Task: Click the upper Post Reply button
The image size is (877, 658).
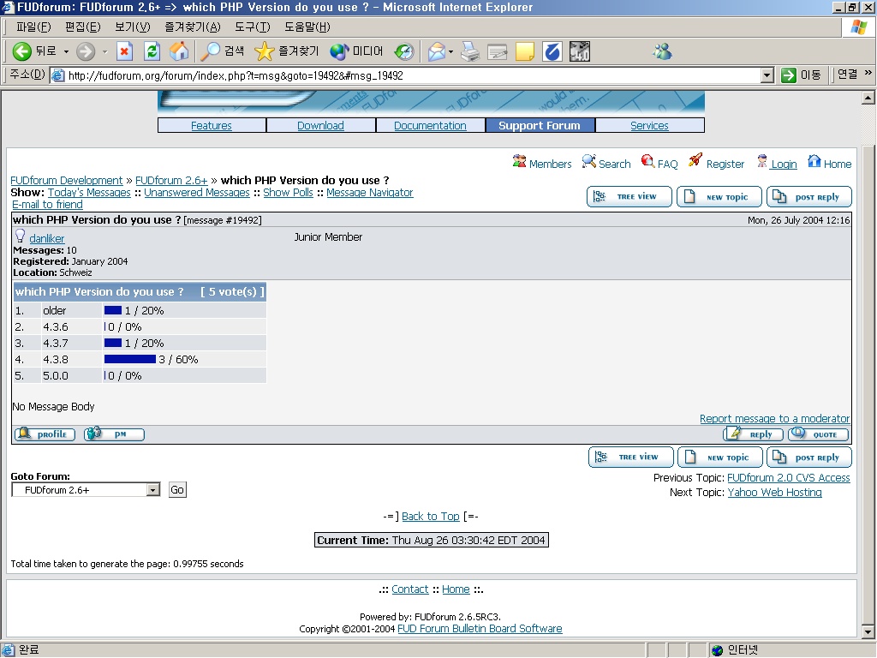Action: click(x=809, y=196)
